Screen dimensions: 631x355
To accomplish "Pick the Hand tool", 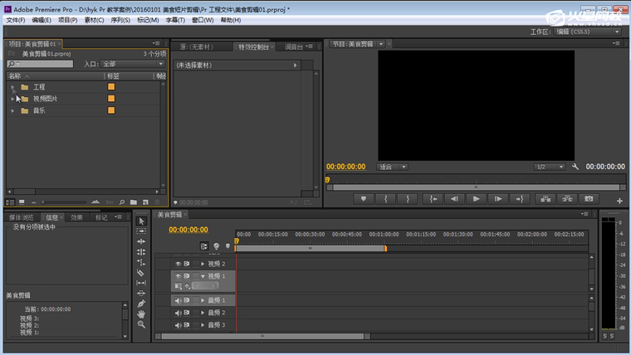I will pyautogui.click(x=141, y=314).
